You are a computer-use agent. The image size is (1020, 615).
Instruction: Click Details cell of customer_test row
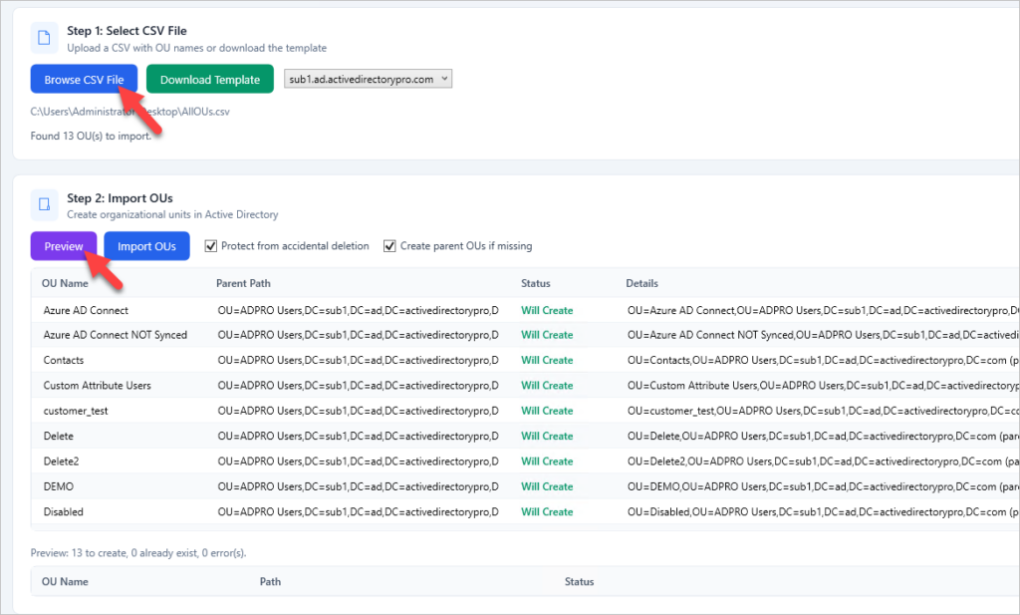click(823, 411)
